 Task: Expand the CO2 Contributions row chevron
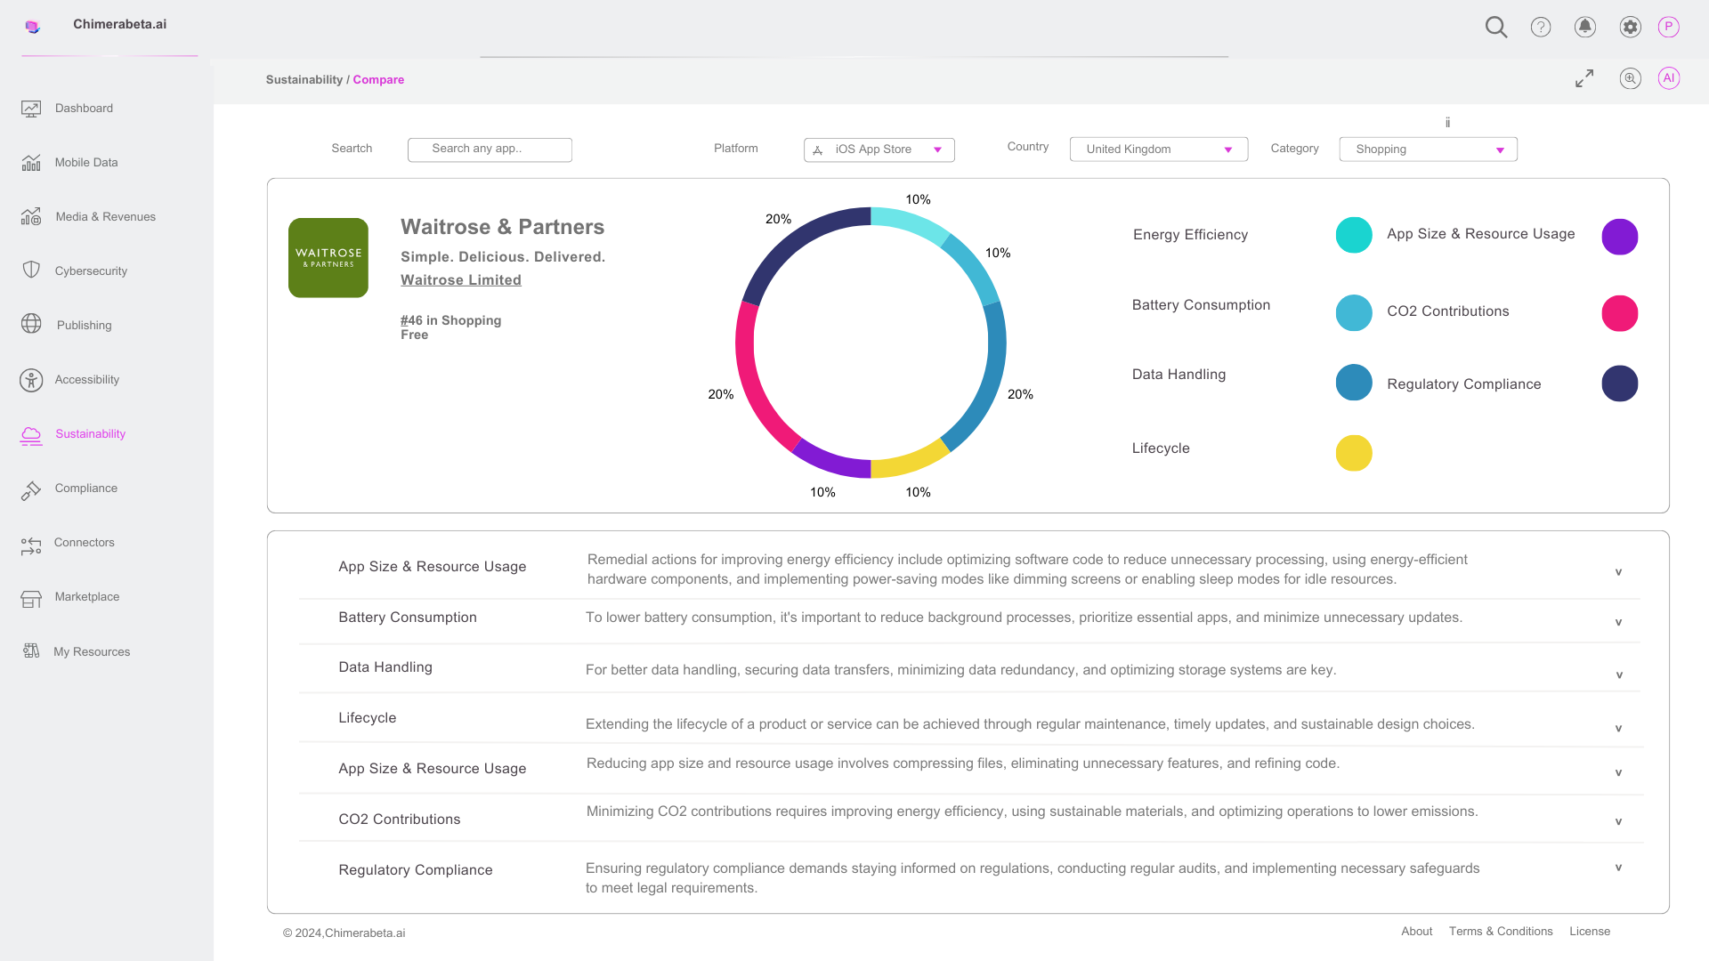click(x=1618, y=821)
